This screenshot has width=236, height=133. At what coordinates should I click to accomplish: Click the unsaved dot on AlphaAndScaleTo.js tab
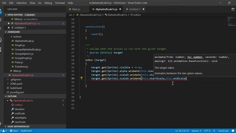pyautogui.click(x=120, y=9)
